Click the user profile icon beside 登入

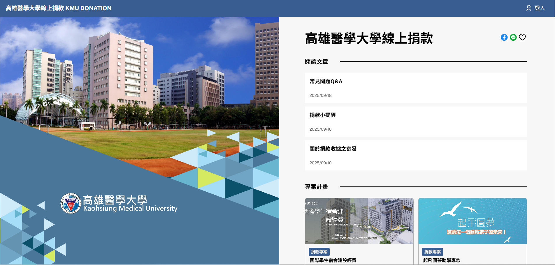[528, 8]
